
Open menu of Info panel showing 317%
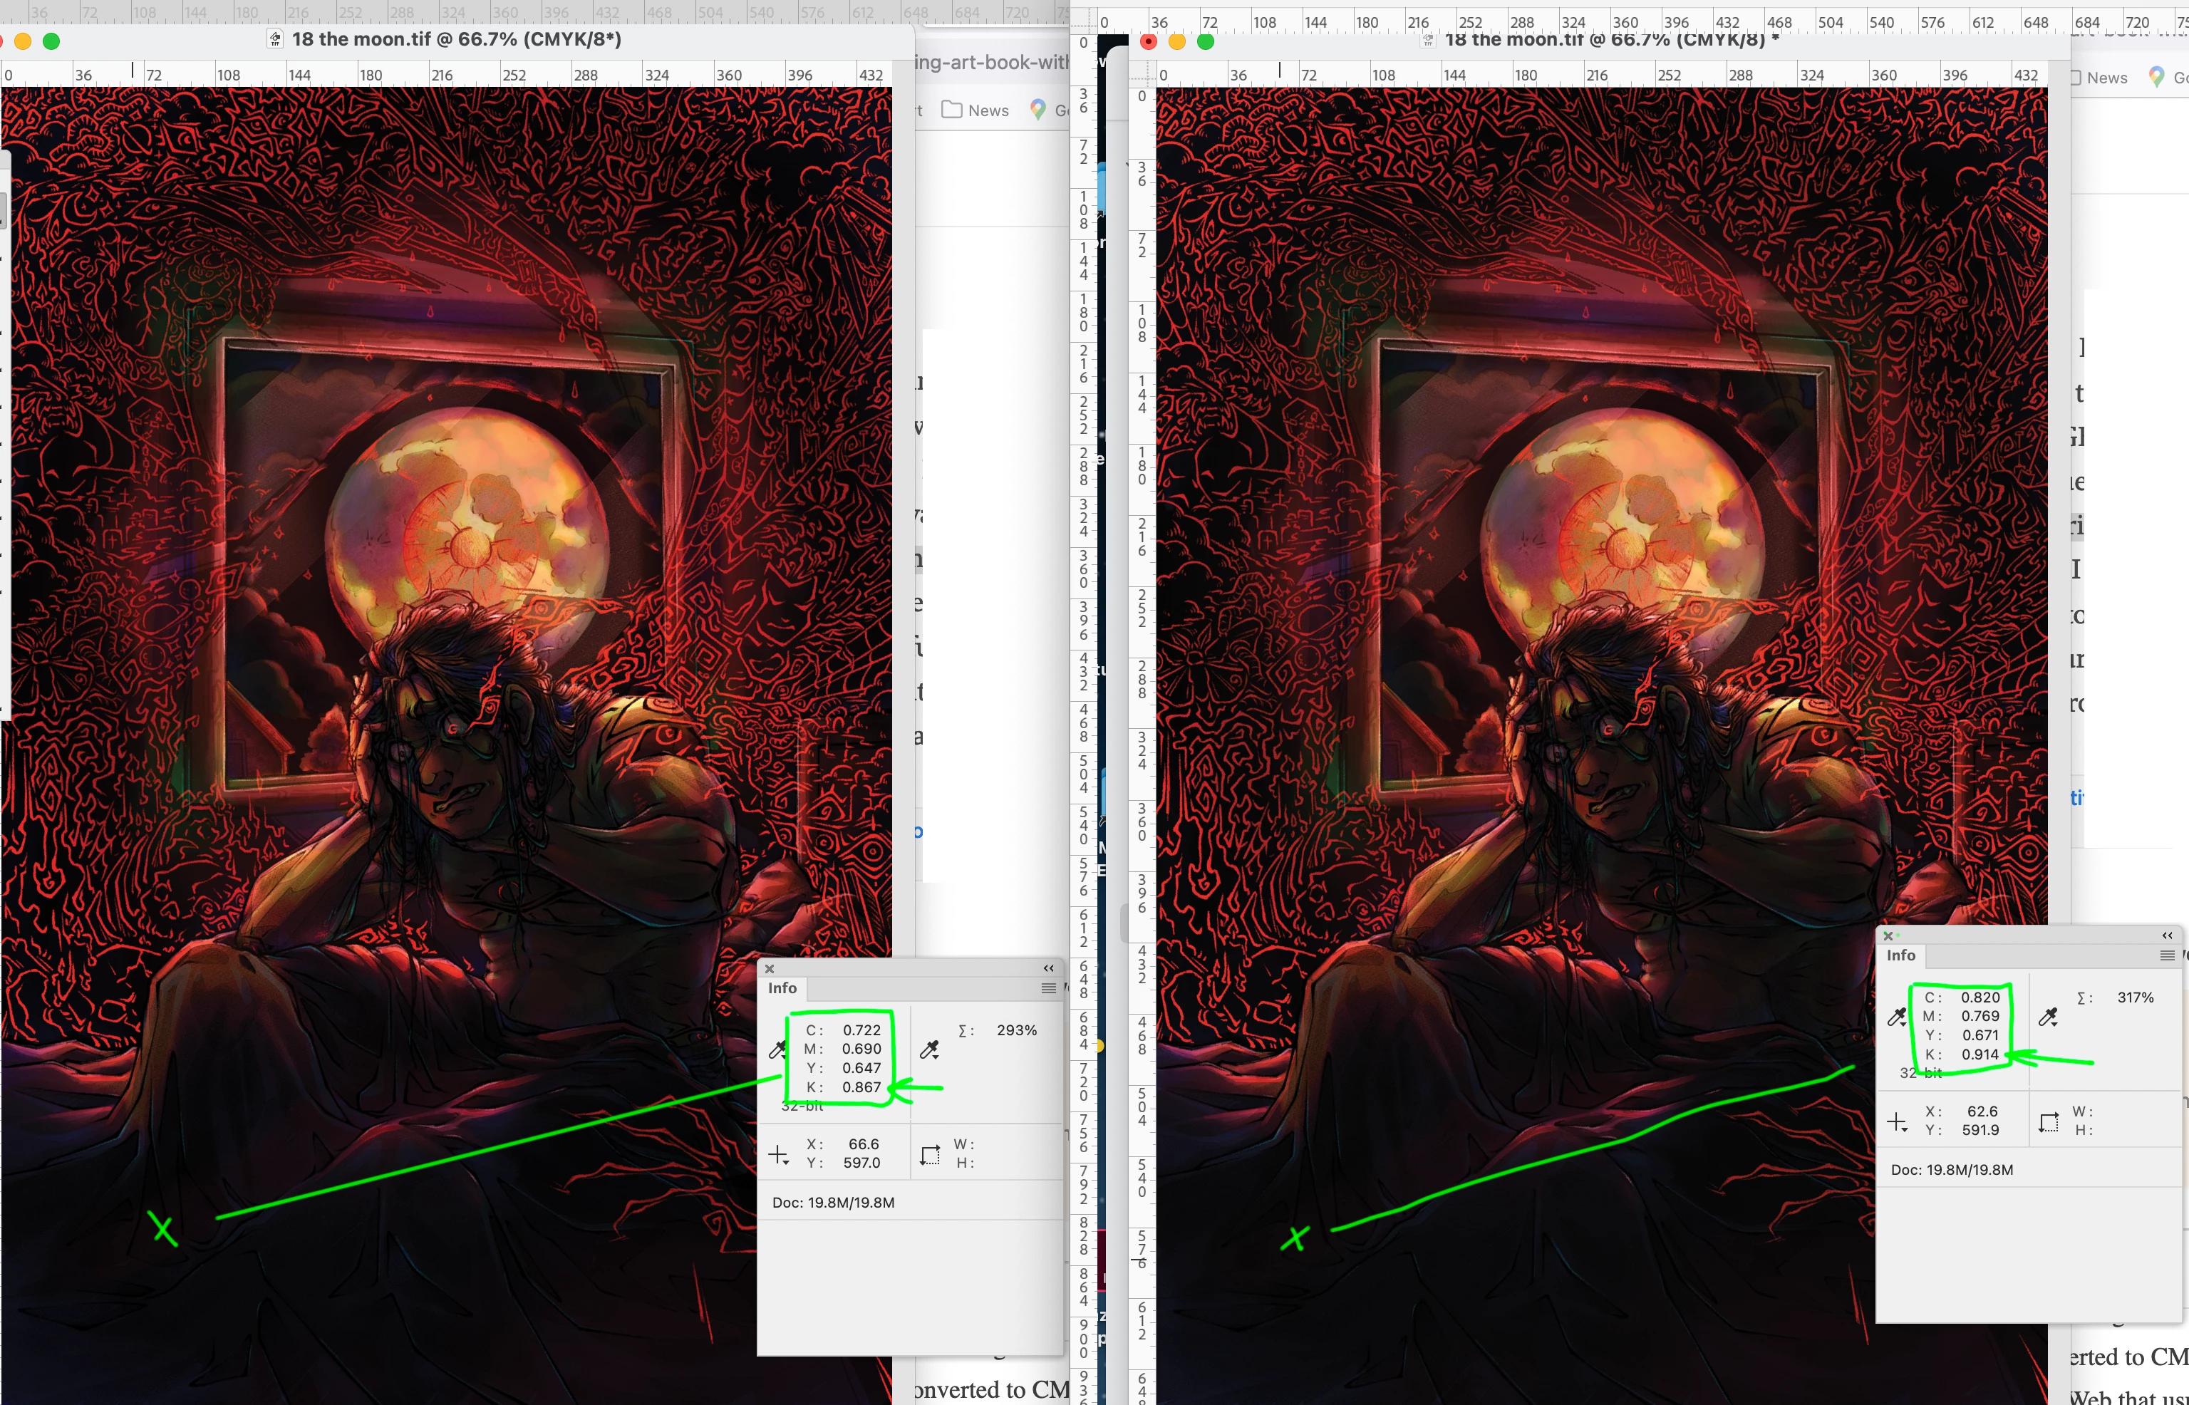tap(2167, 955)
